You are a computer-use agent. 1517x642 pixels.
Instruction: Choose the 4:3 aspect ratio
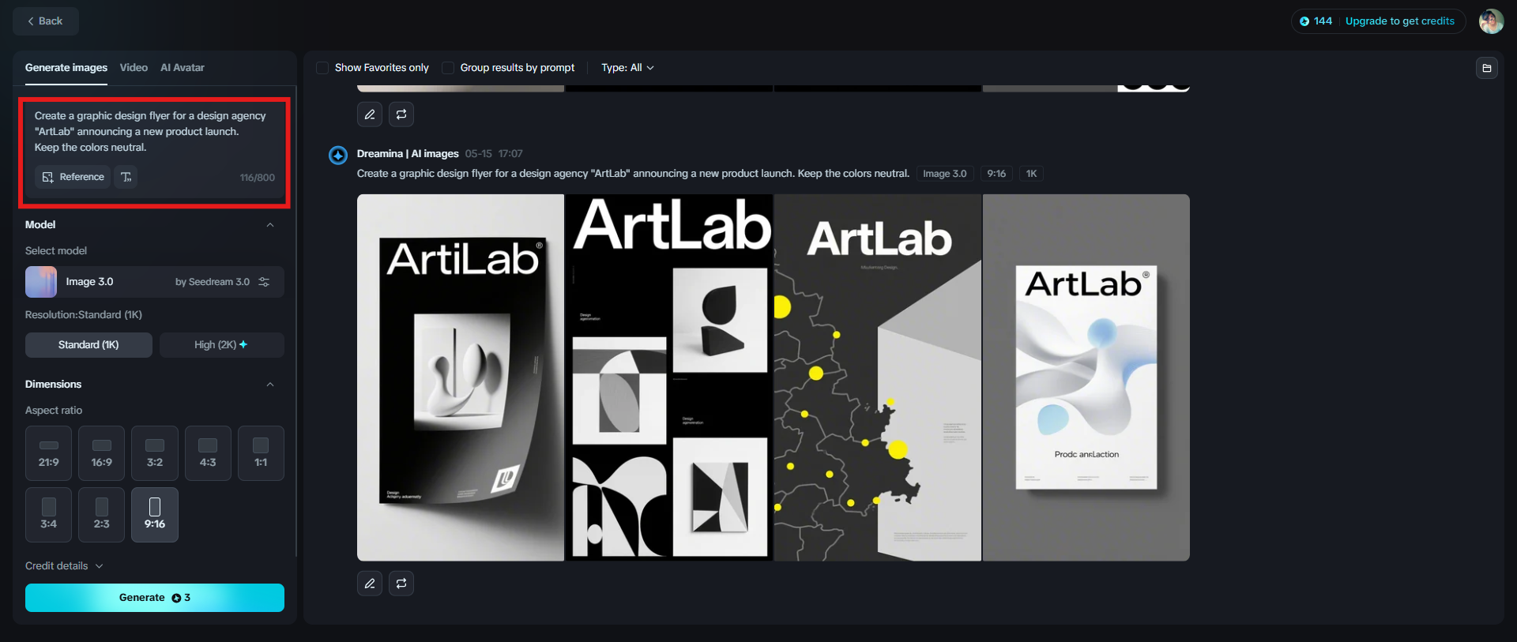click(208, 453)
